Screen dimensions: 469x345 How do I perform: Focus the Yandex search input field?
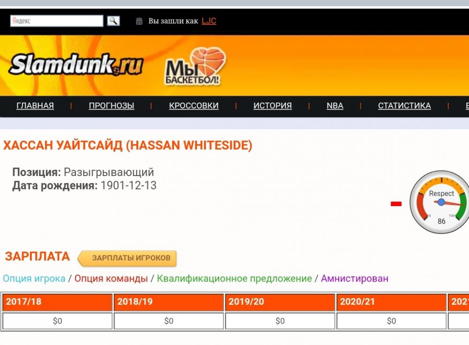[57, 21]
